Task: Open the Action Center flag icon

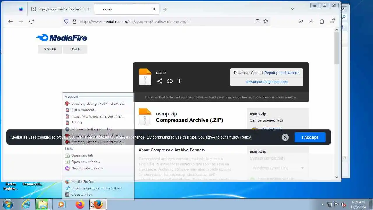Action: (336, 205)
